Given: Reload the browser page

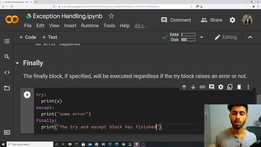Looking at the screenshot, I should click(12, 7).
